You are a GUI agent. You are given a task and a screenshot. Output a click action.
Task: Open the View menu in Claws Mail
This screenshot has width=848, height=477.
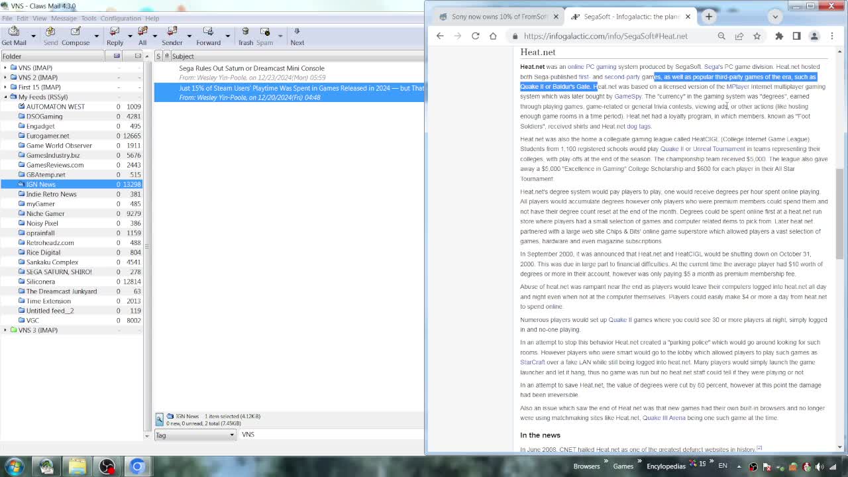[40, 18]
